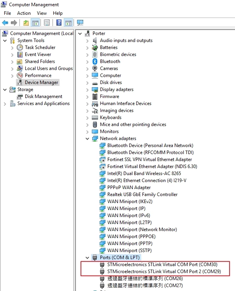Viewport: 235px width, 291px height.
Task: Expand the Monitors category
Action: click(88, 132)
